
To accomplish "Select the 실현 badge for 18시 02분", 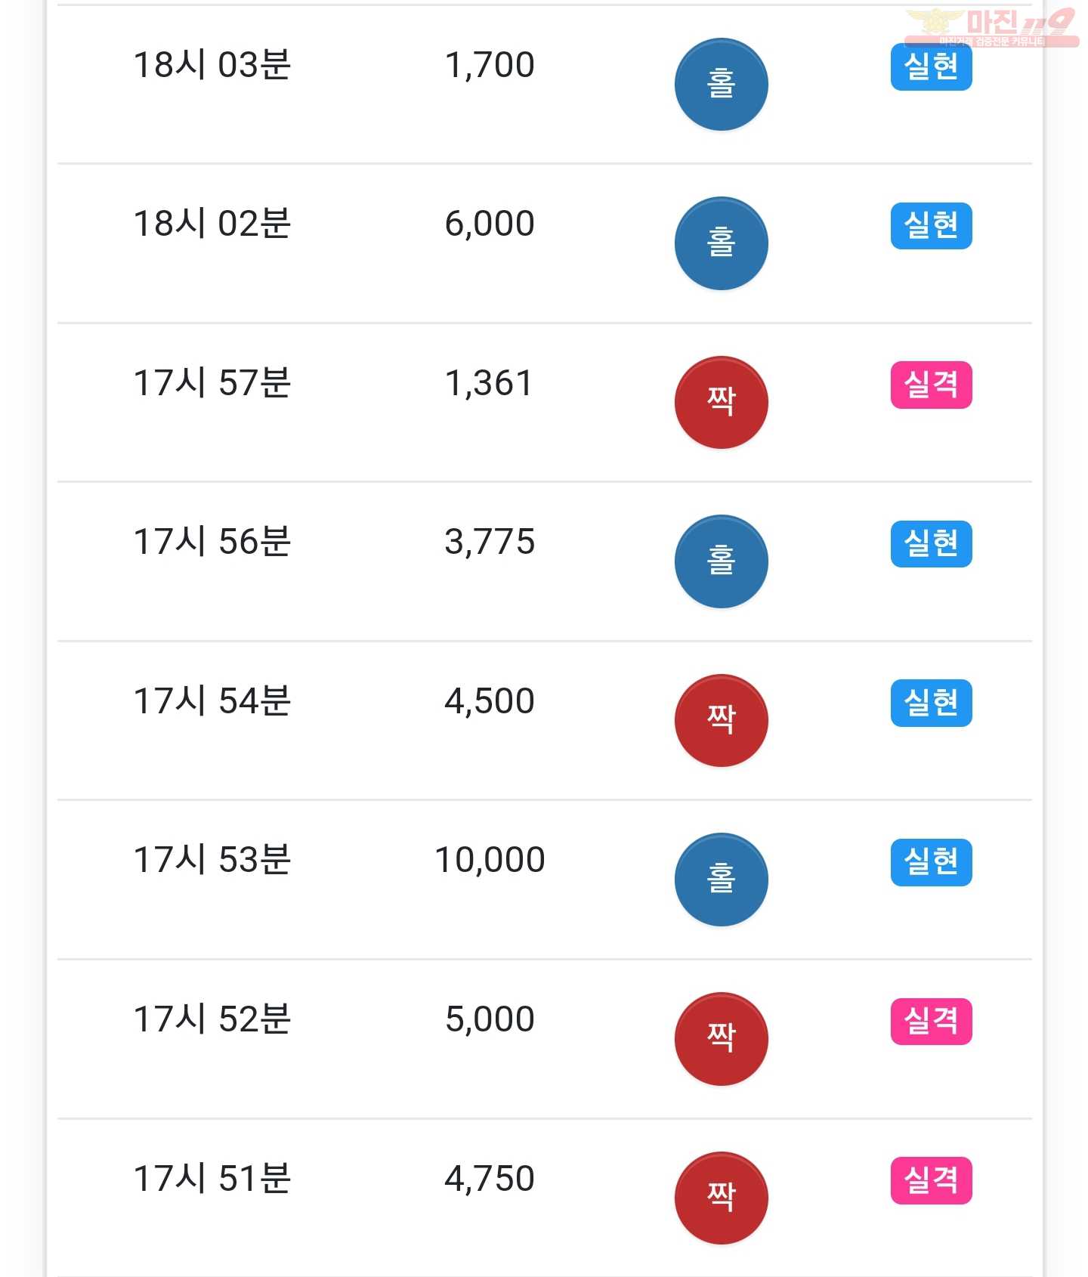I will point(931,226).
